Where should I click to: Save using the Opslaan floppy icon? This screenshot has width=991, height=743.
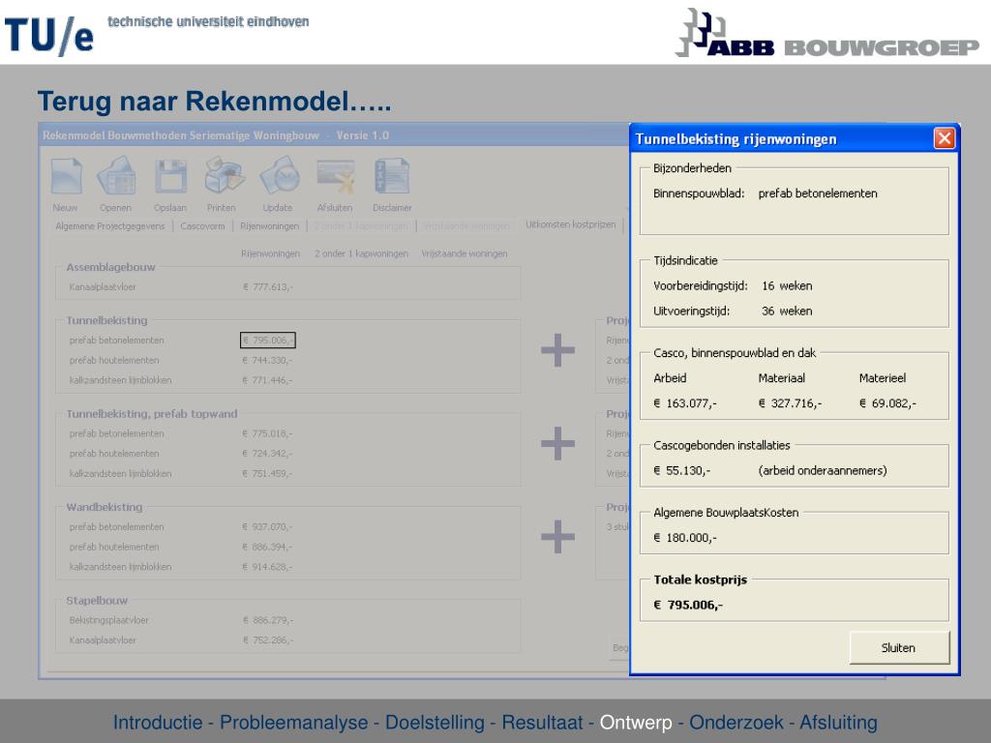tap(169, 178)
